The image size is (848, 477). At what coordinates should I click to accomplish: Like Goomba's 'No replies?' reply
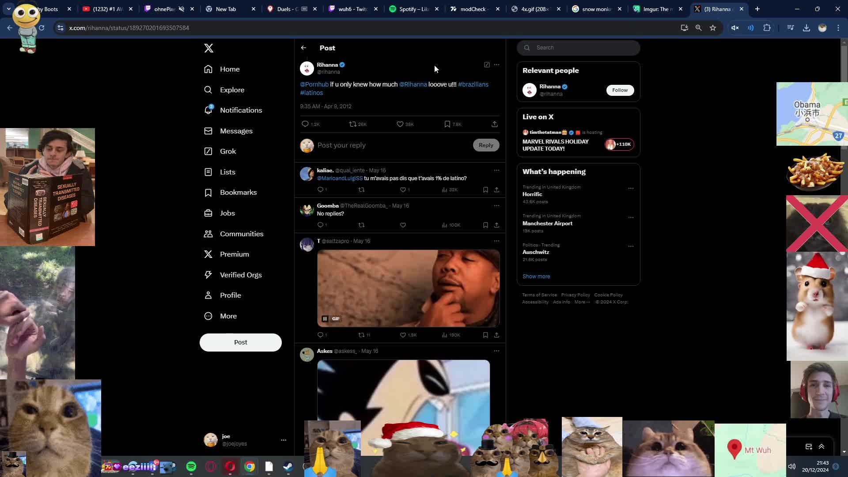tap(403, 225)
